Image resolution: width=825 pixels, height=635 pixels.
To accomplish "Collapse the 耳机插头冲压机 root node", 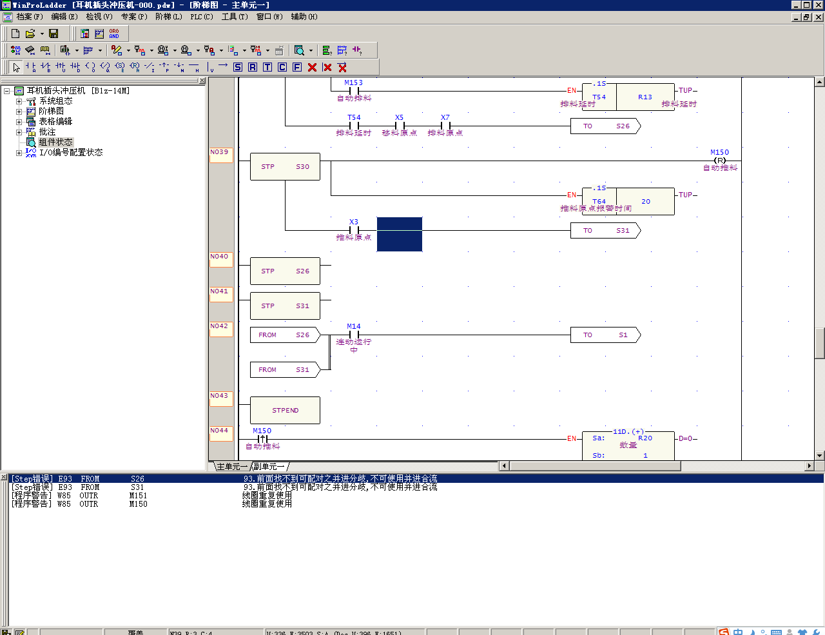I will (x=7, y=91).
